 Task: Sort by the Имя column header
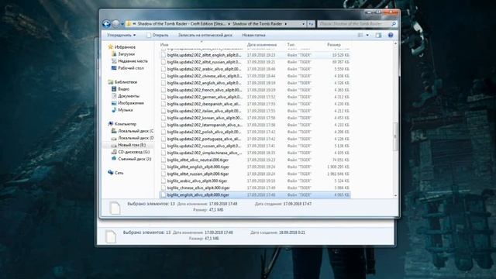164,45
